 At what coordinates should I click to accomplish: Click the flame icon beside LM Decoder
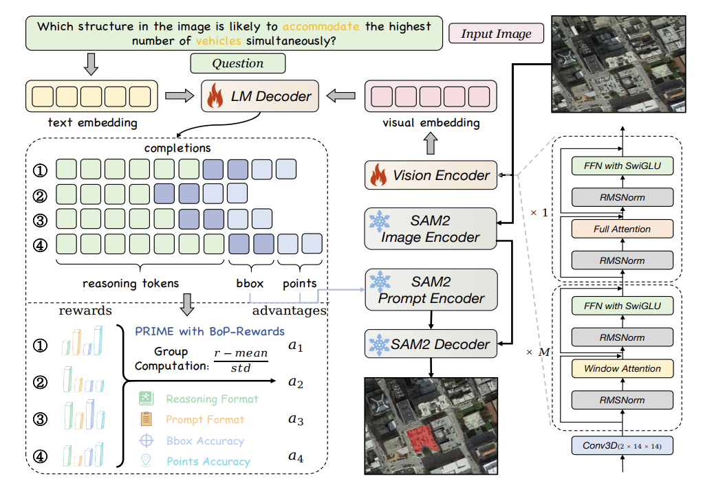pyautogui.click(x=217, y=96)
